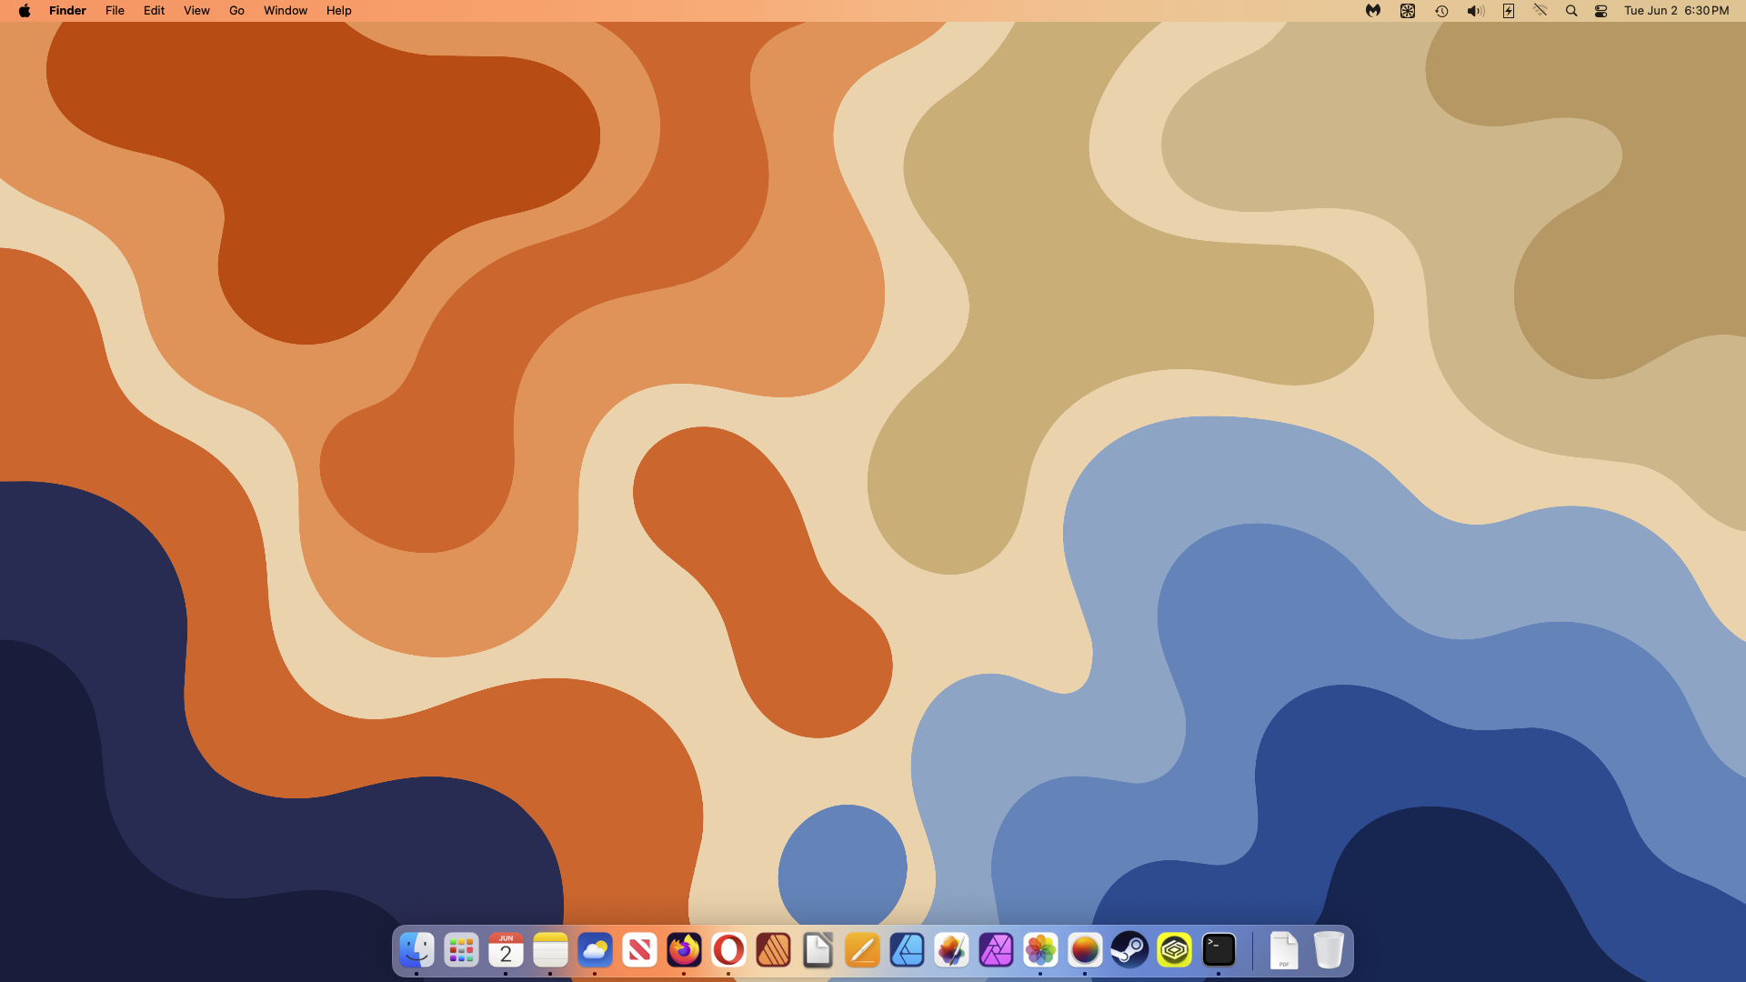Open the Calendar app in the Dock
Screen dimensions: 1746x982
click(x=507, y=951)
